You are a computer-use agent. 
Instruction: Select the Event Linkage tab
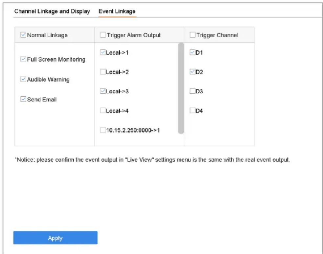pyautogui.click(x=117, y=12)
